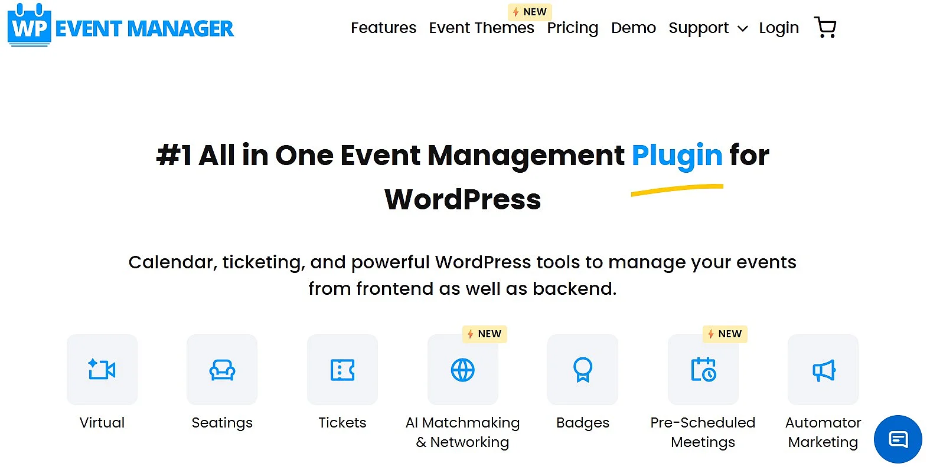Click the Login link
The width and height of the screenshot is (930, 467).
pos(779,28)
